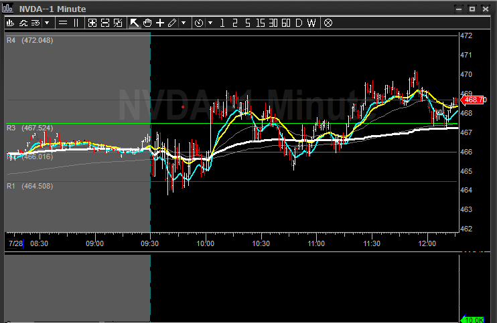Switch to 30 minute timeframe

click(273, 23)
